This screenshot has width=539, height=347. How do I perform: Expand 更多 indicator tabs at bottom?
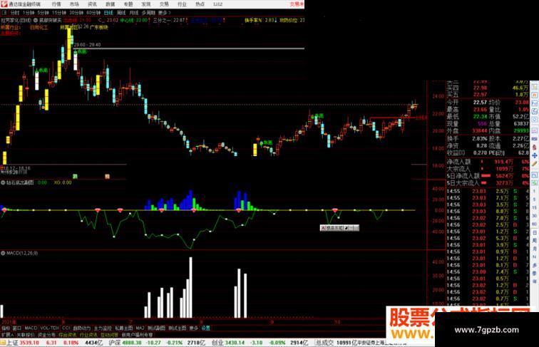tap(194, 328)
